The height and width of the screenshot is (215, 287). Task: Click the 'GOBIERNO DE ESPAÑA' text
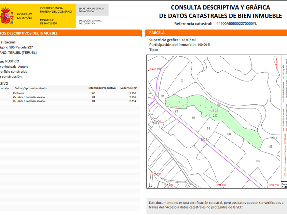[25, 16]
